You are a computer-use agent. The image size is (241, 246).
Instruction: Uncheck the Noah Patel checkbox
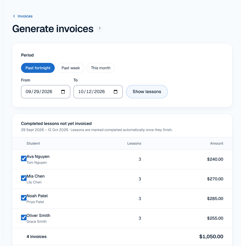[x=24, y=198]
